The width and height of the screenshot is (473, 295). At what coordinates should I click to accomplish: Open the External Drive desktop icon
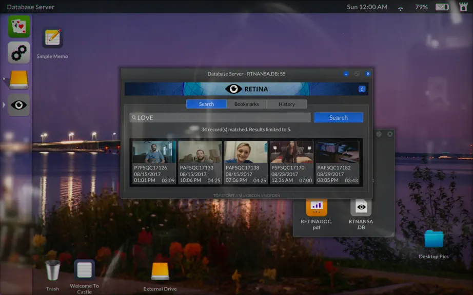160,271
